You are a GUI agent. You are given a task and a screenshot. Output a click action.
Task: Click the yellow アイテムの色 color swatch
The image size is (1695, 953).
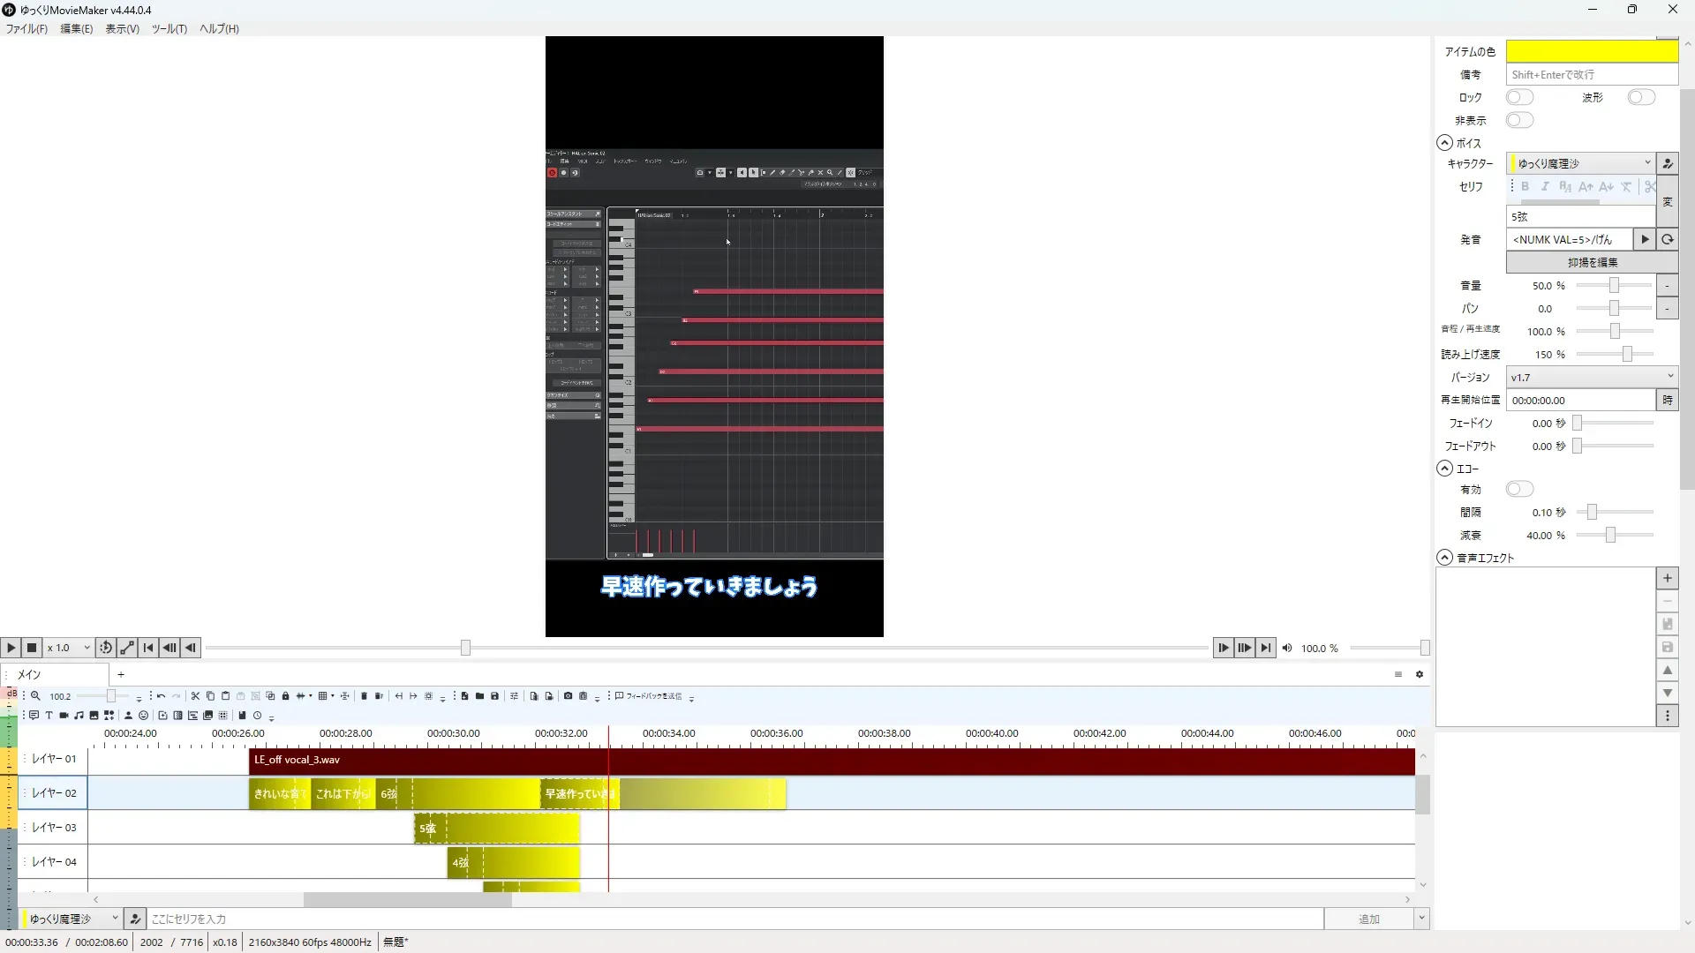click(1591, 51)
